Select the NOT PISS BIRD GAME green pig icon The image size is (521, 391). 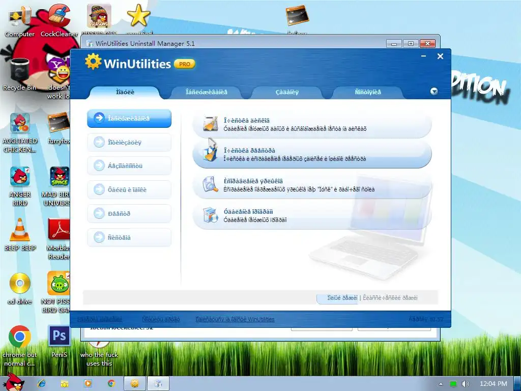click(56, 292)
